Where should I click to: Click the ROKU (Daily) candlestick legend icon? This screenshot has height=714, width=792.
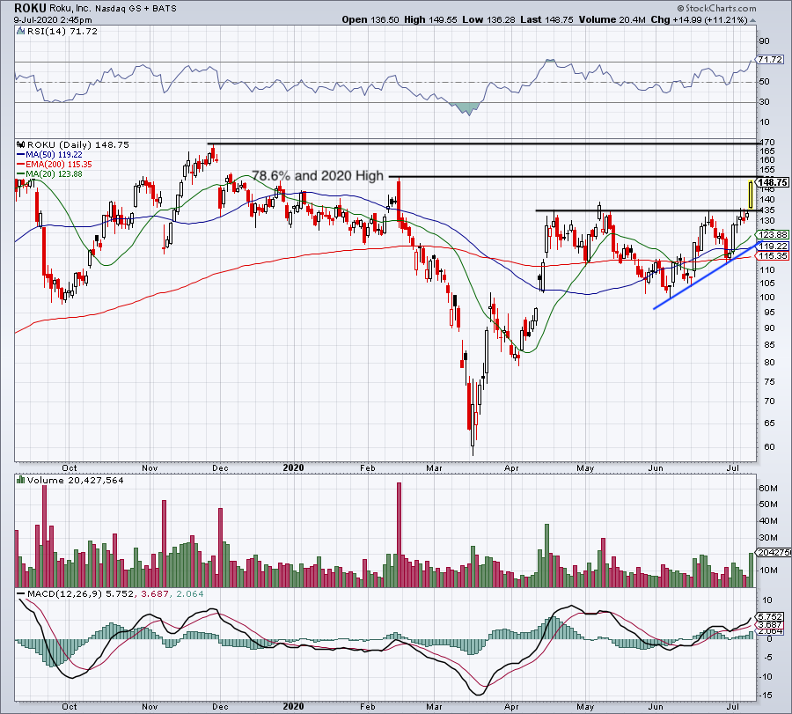(21, 144)
